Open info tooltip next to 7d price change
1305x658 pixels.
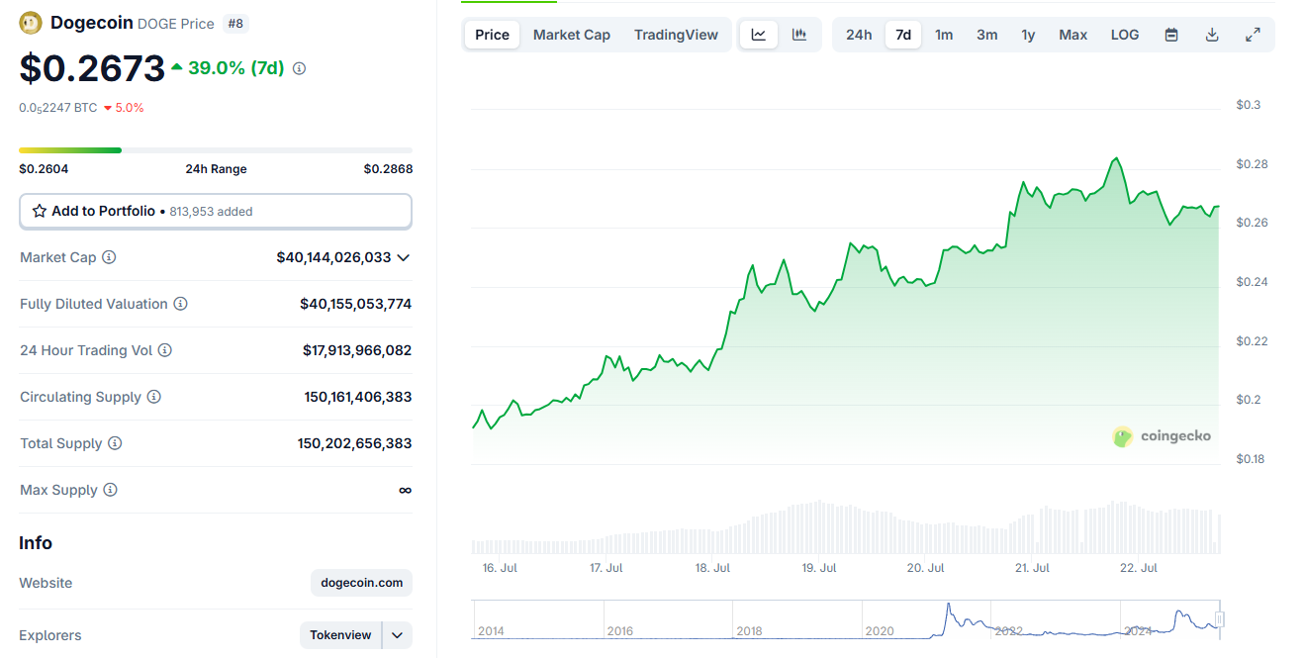point(300,69)
